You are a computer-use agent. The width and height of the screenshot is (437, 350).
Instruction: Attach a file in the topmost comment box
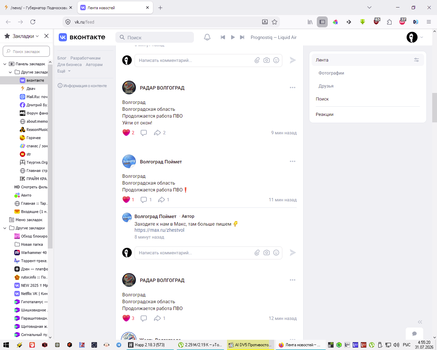tap(257, 60)
